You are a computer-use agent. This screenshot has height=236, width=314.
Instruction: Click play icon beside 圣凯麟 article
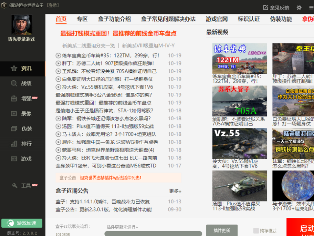click(x=58, y=71)
